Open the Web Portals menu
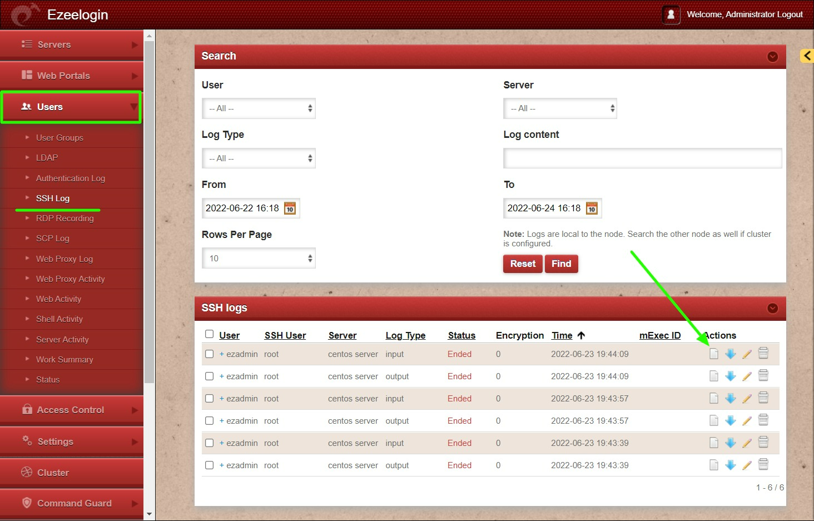 coord(72,76)
